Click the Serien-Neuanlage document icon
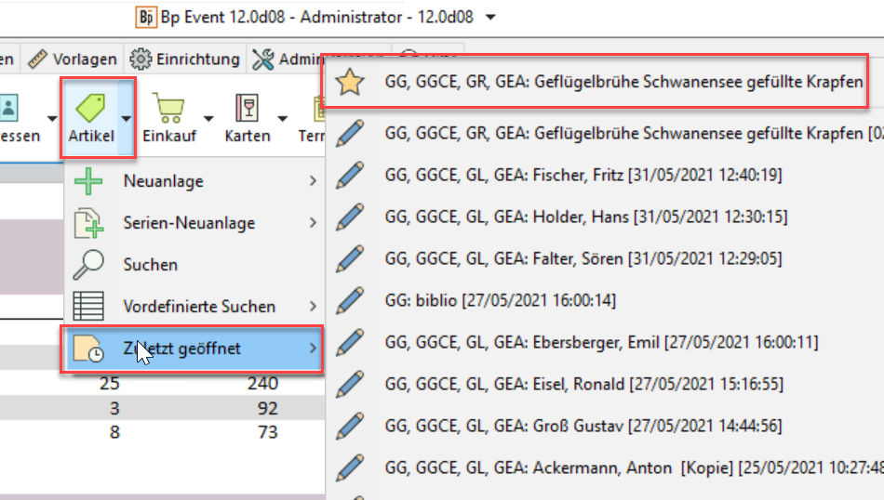 pyautogui.click(x=88, y=223)
